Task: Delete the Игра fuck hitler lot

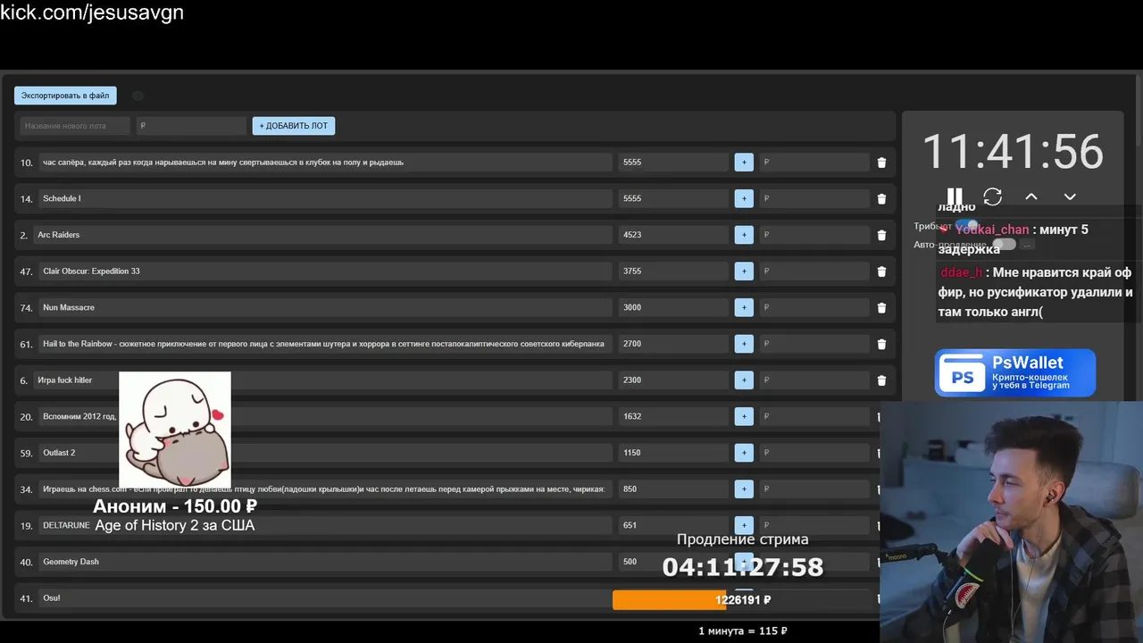Action: pos(881,380)
